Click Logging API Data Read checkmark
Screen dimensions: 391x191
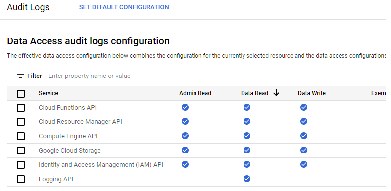point(247,179)
